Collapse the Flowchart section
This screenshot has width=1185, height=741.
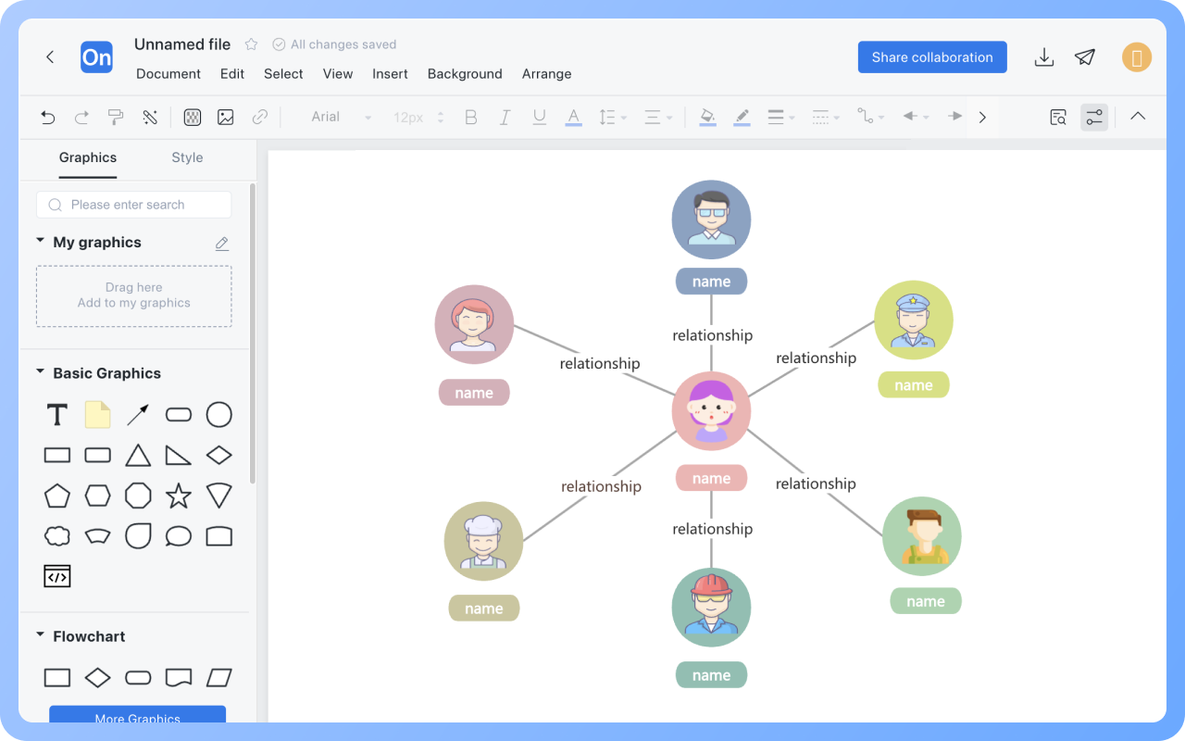[x=40, y=635]
